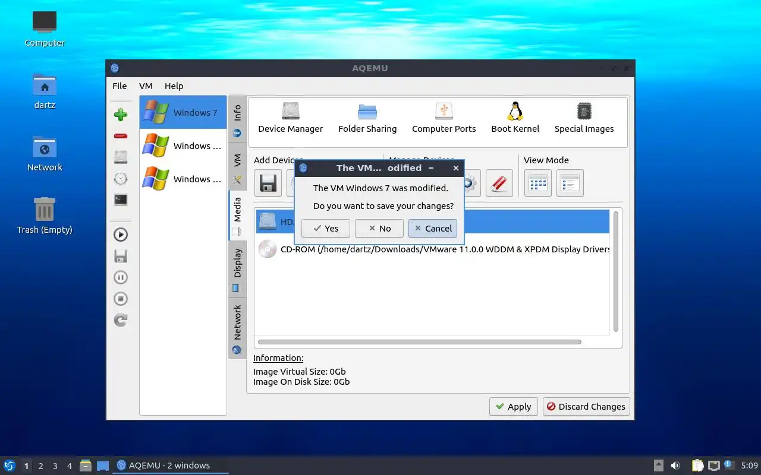The image size is (761, 475).
Task: Click the floppy save VM state icon
Action: click(121, 256)
